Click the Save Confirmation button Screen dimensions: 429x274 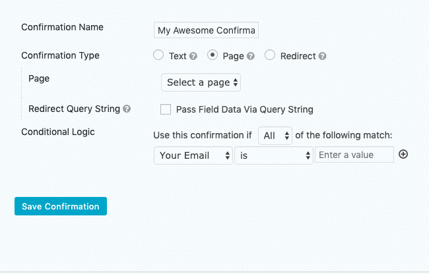pyautogui.click(x=61, y=206)
